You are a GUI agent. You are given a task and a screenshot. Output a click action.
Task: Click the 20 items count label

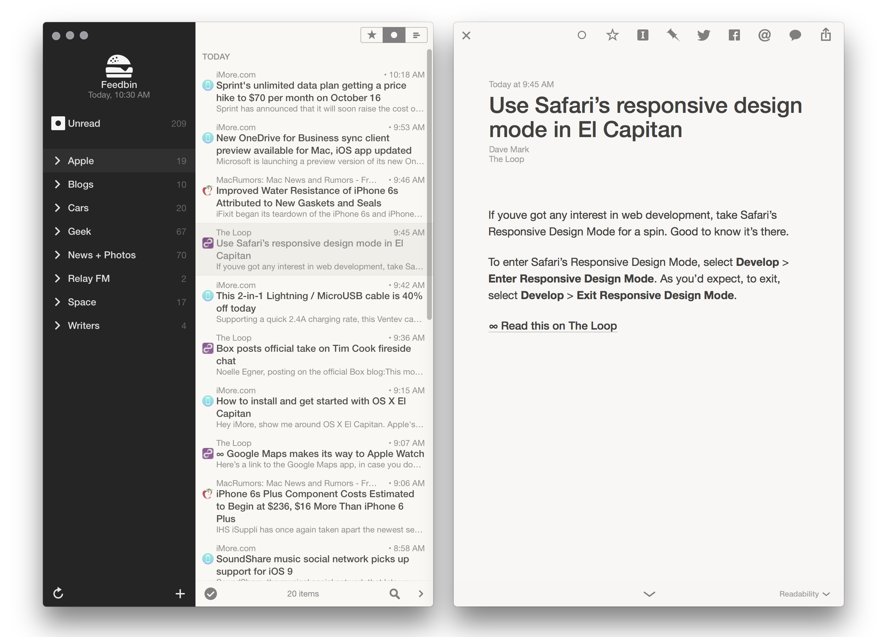[303, 593]
